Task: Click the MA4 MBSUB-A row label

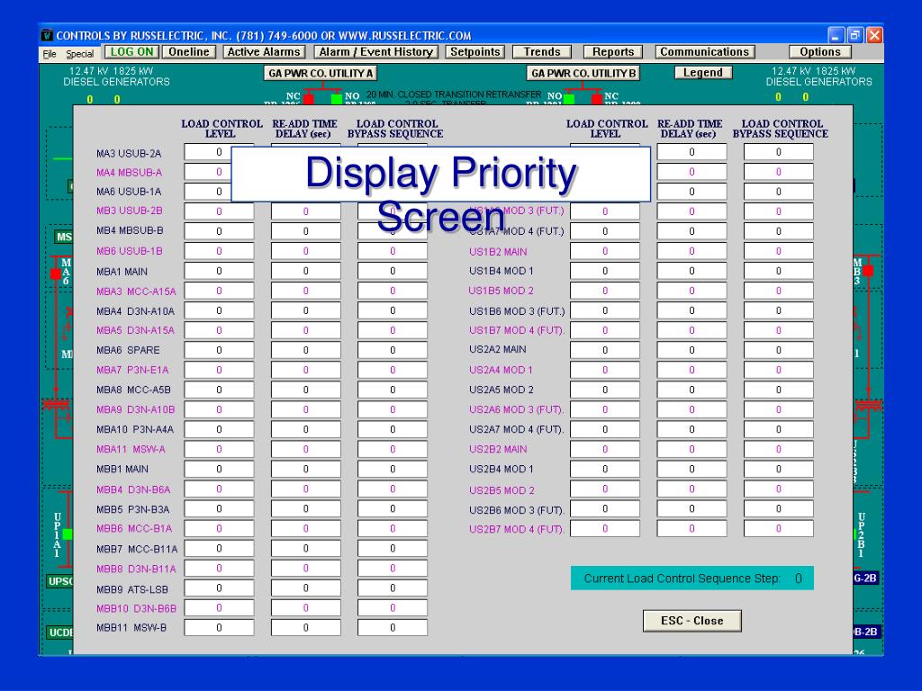Action: [129, 172]
